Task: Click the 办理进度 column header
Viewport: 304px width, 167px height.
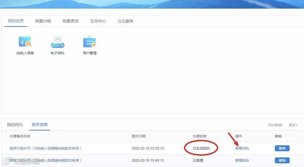Action: 200,136
